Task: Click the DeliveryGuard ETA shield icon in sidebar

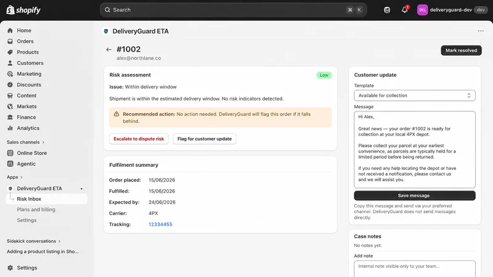Action: coord(10,188)
